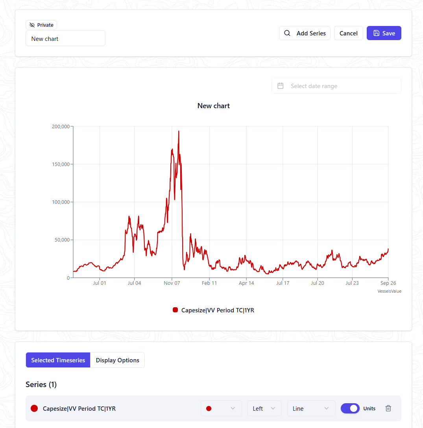Click the Jul 23 x-axis label
This screenshot has width=423, height=428.
[352, 283]
